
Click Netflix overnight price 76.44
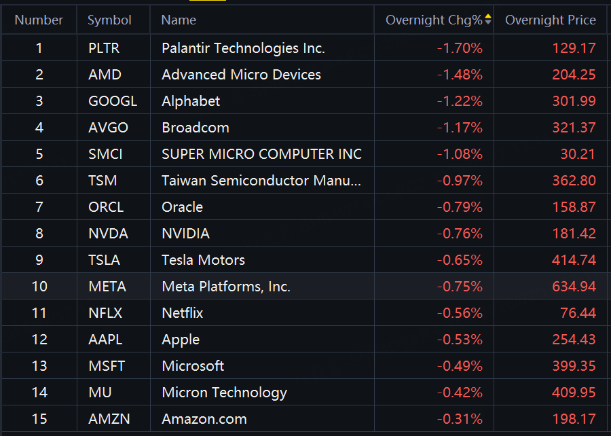(578, 313)
